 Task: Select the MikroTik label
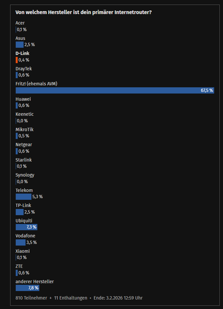pos(25,129)
